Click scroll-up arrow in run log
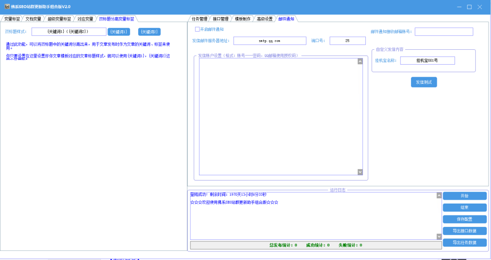Screen dimensions: 491x260 click(x=439, y=195)
